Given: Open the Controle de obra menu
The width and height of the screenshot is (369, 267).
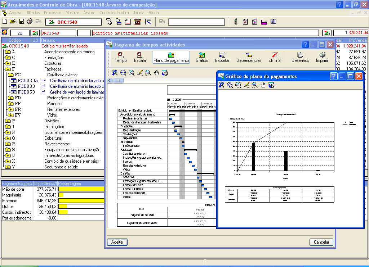Looking at the screenshot, I should [x=114, y=13].
